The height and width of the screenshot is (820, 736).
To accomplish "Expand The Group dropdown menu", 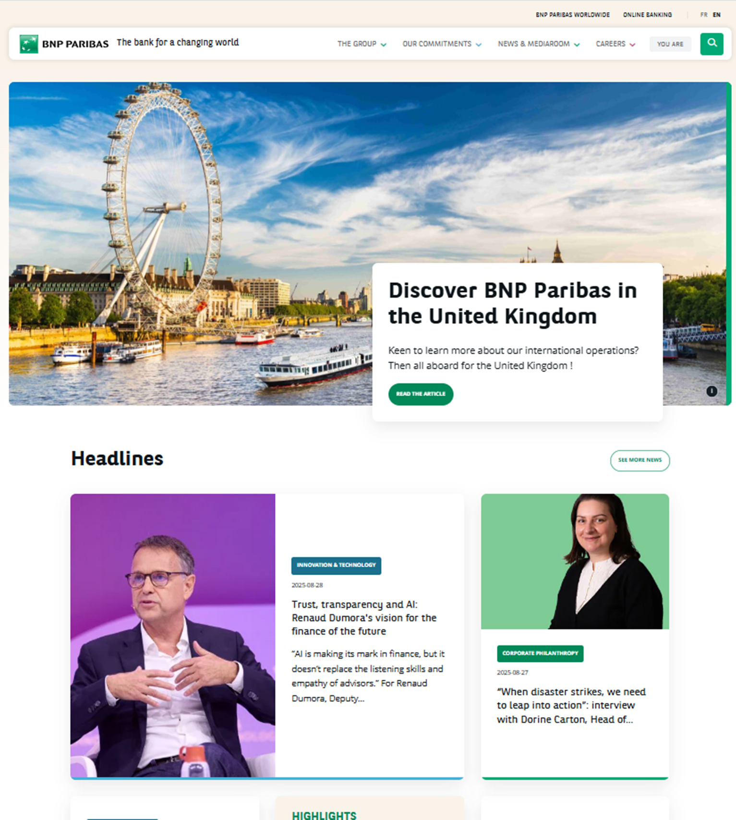I will (x=362, y=44).
